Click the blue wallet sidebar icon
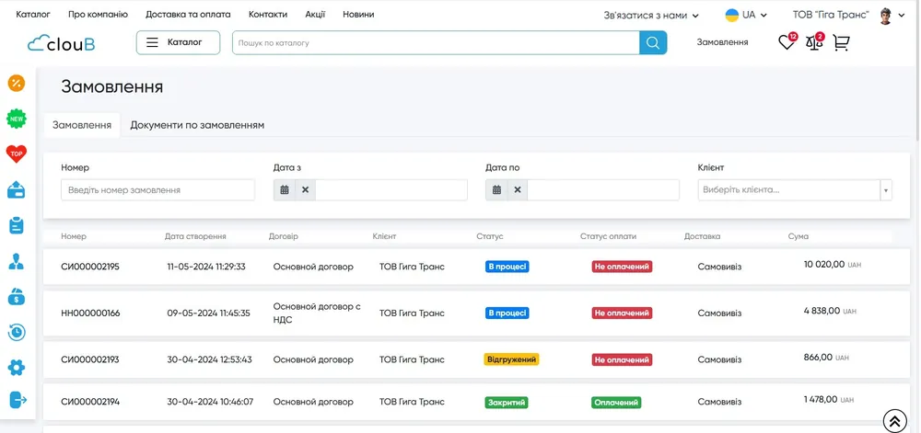This screenshot has height=433, width=921. click(17, 190)
